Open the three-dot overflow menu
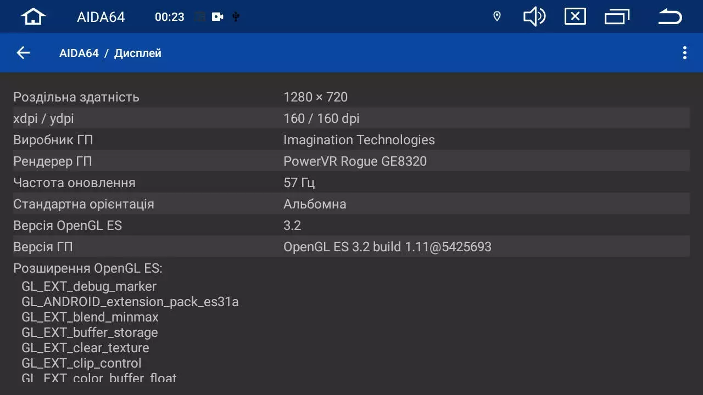 [684, 53]
